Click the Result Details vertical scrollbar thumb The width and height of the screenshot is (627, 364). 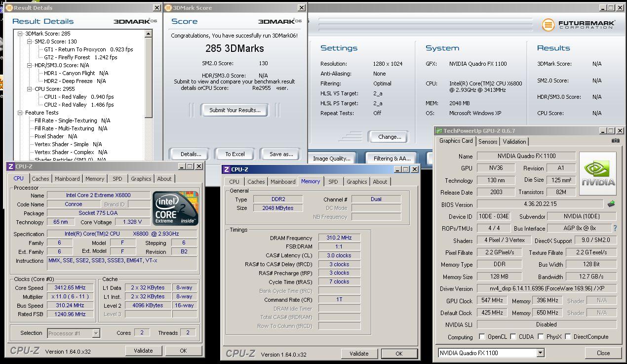click(x=149, y=78)
